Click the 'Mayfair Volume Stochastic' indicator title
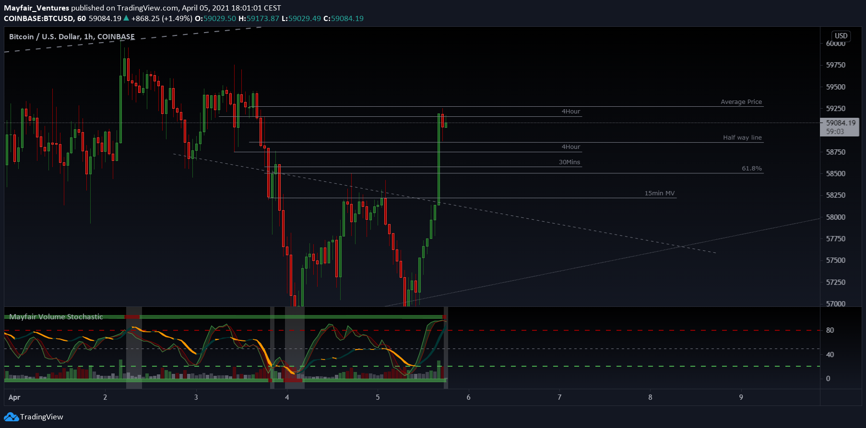This screenshot has height=428, width=866. click(56, 317)
